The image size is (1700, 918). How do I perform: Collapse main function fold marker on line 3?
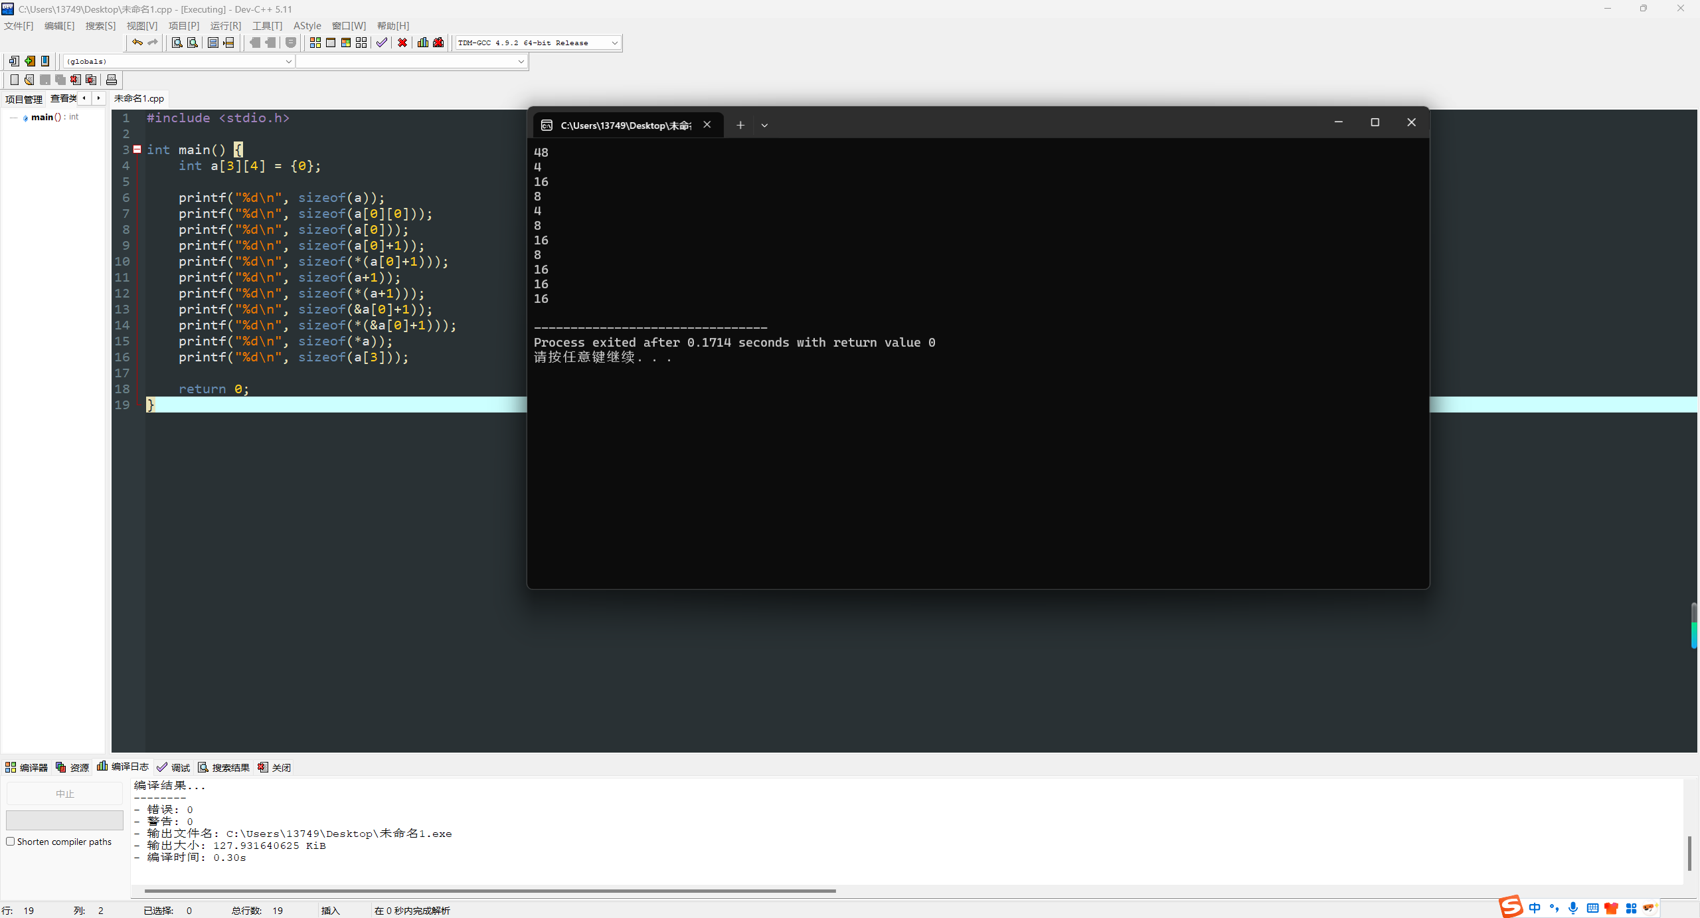[x=137, y=149]
